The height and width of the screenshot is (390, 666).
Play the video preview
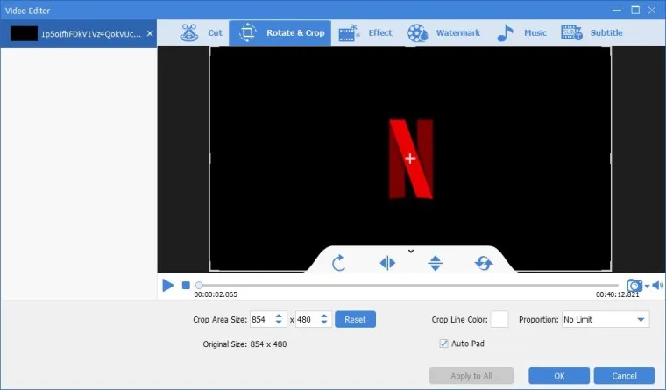click(x=168, y=285)
